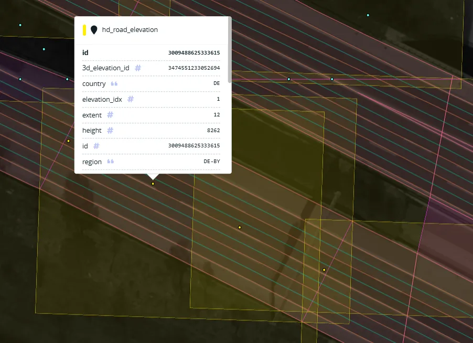Click the bold id value in popup header row
The height and width of the screenshot is (343, 473).
(194, 53)
